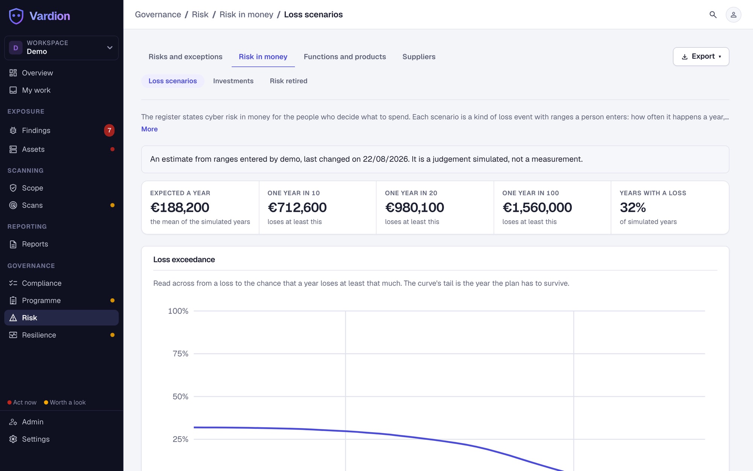753x471 pixels.
Task: Click the Admin user-gear icon
Action: point(13,422)
